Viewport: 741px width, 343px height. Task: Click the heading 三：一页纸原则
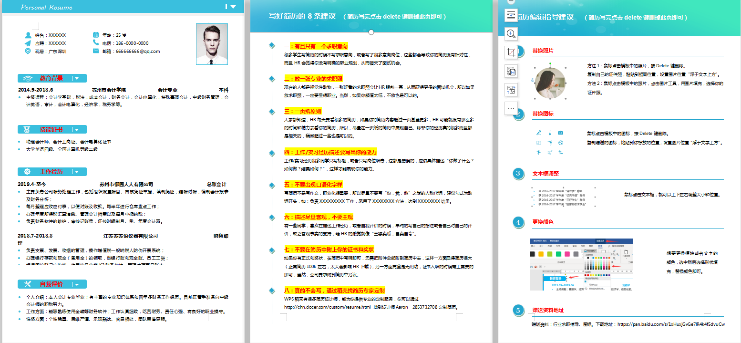pos(302,111)
